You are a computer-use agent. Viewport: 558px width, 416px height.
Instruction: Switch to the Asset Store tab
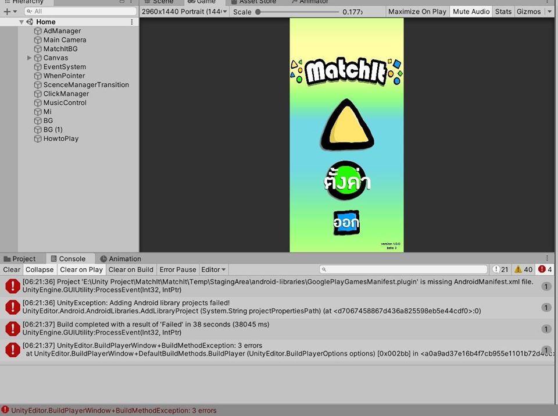(x=254, y=2)
